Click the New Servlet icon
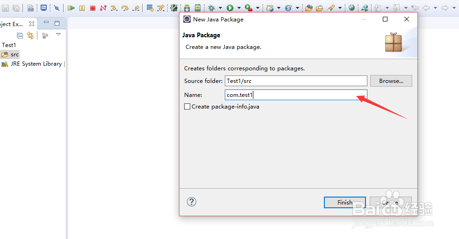 click(289, 8)
